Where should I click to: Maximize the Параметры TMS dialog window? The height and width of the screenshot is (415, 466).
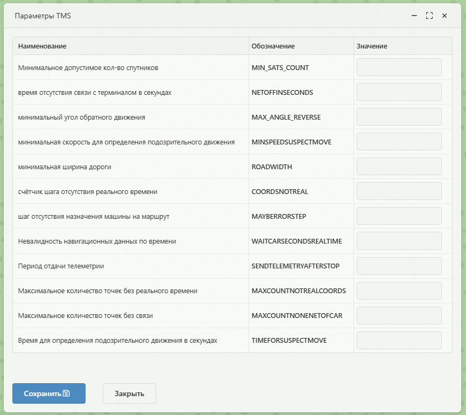(x=429, y=16)
